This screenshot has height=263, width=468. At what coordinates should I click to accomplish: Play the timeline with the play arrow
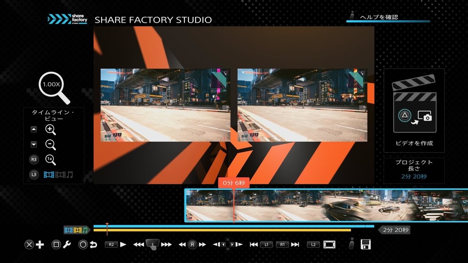click(x=123, y=245)
